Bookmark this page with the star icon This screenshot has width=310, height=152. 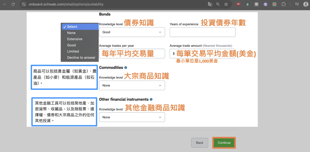point(226,4)
